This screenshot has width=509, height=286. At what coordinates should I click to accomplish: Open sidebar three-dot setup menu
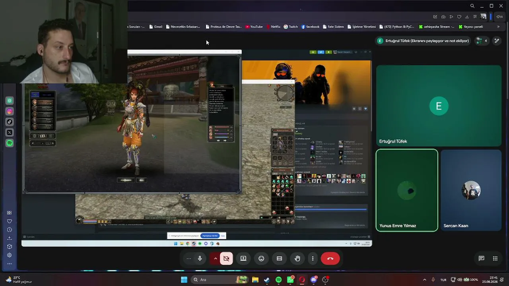pos(10,264)
